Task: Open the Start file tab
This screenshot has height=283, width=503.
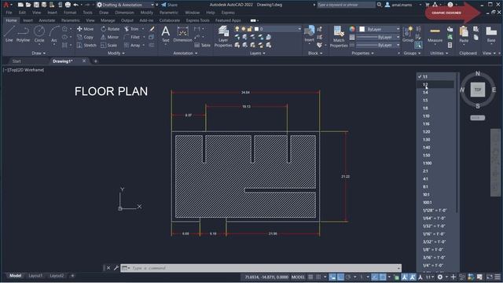Action: (17, 61)
